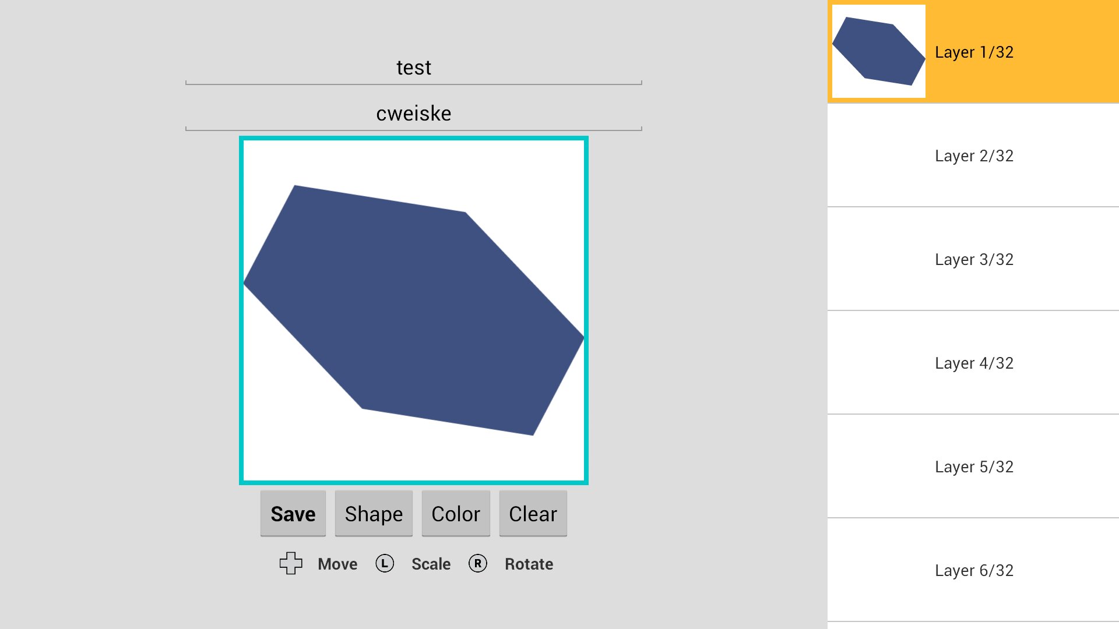Viewport: 1119px width, 629px height.
Task: Click the blue hexagon on canvas
Action: [x=414, y=310]
